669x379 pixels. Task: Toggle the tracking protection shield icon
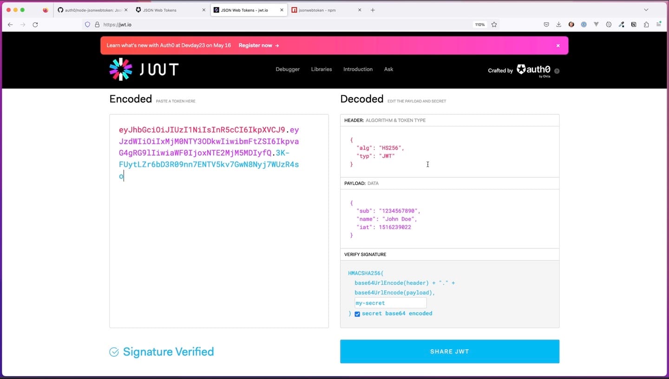point(87,25)
